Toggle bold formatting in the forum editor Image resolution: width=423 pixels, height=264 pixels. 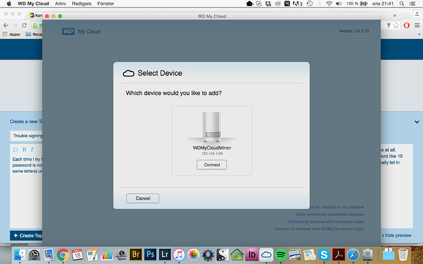click(25, 149)
